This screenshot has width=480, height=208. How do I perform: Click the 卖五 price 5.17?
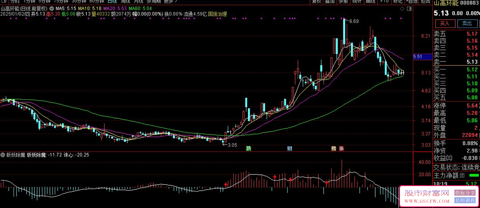[x=472, y=33]
